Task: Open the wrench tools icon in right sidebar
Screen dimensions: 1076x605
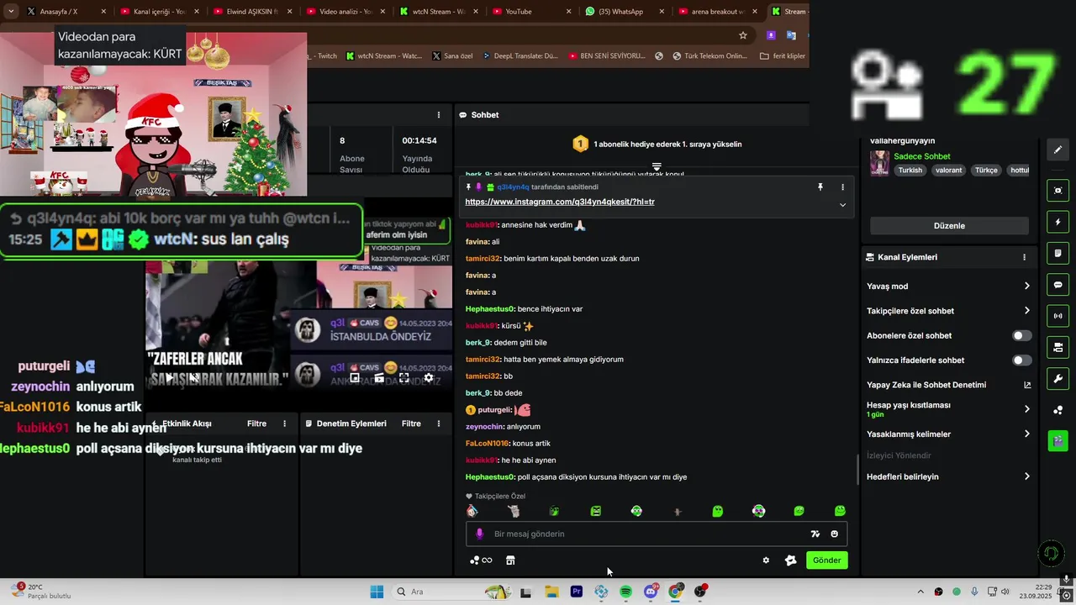Action: (1058, 378)
